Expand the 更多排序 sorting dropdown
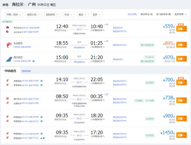The image size is (191, 145). click(x=180, y=14)
